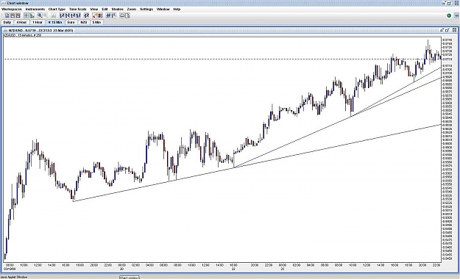Click the NZD/USD 15 minutes chart label
Screen dimensions: 460x279
(23, 35)
